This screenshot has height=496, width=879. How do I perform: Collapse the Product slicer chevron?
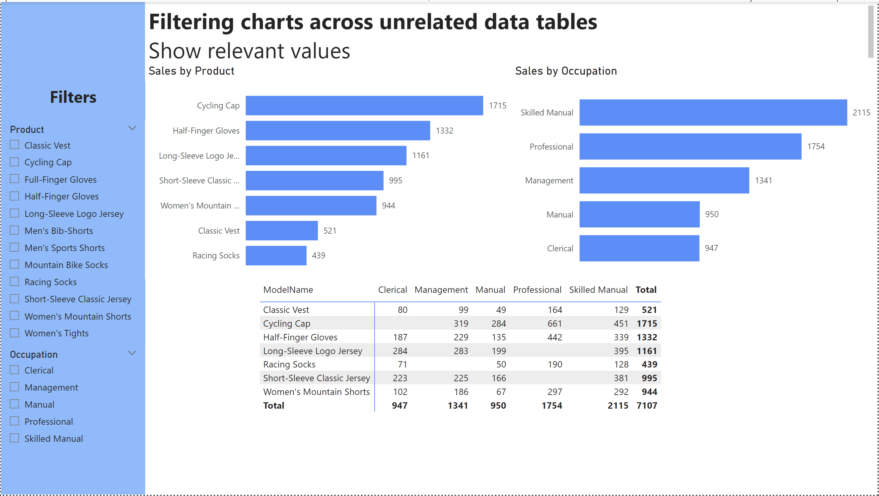[132, 129]
